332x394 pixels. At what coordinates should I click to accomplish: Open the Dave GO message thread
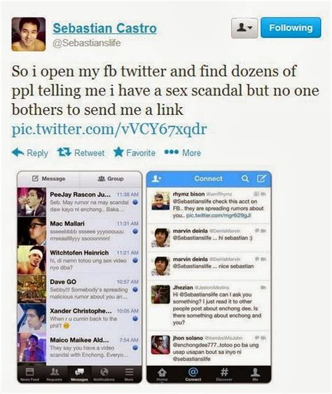pyautogui.click(x=79, y=289)
